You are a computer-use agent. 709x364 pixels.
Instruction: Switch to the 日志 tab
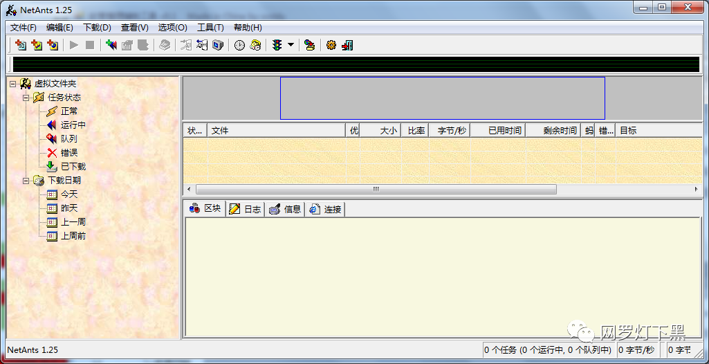point(246,210)
